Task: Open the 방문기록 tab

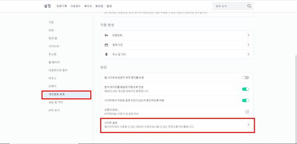Action: coord(62,6)
